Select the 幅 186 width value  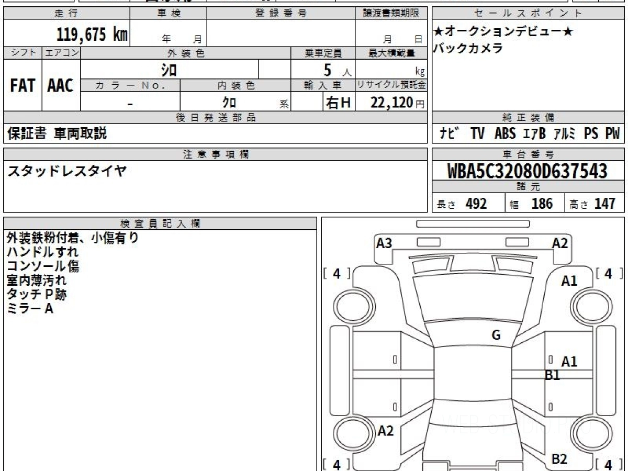(531, 204)
